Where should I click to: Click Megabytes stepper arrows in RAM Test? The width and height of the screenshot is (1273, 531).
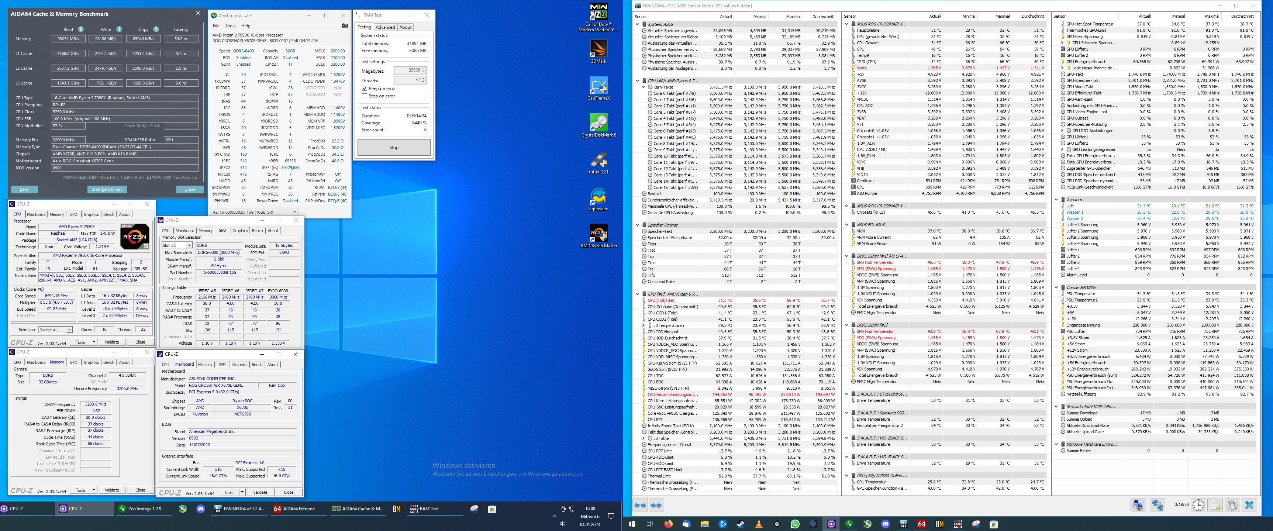tap(423, 71)
